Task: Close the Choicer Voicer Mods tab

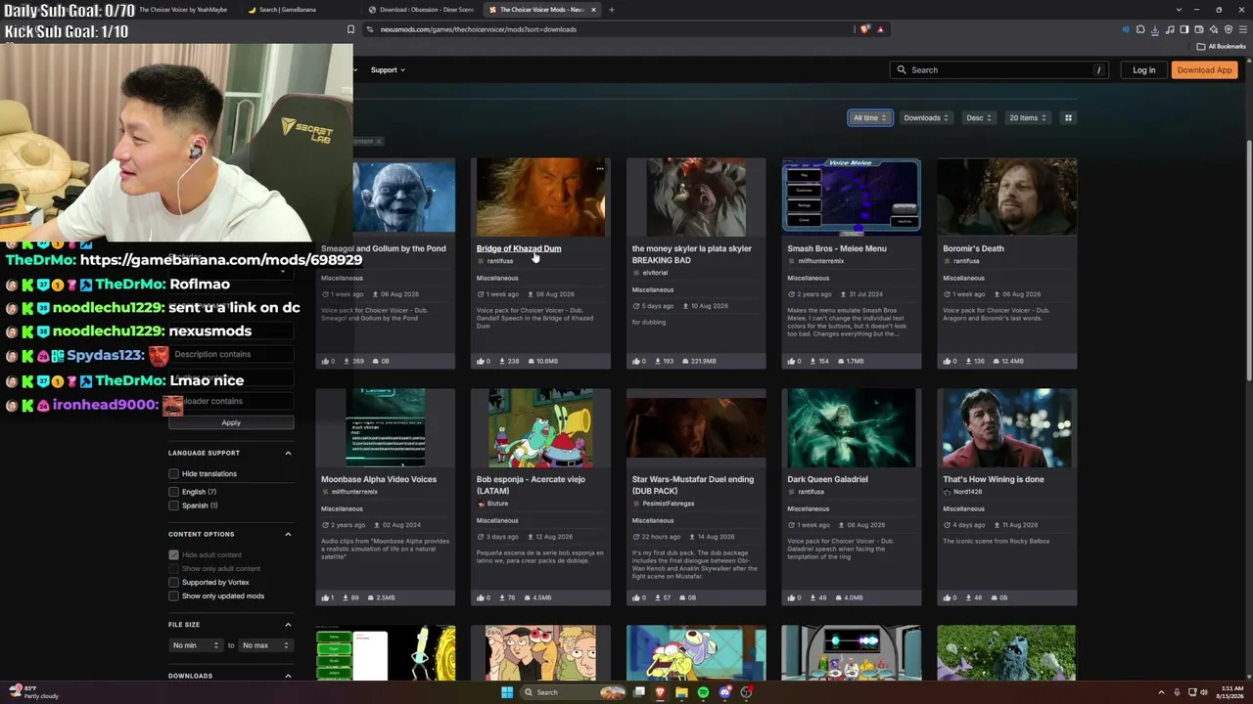Action: click(x=593, y=10)
